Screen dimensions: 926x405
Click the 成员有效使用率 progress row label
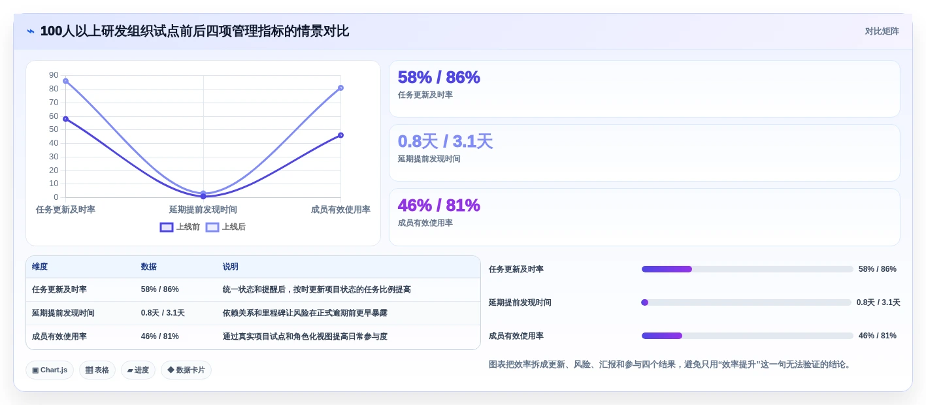[x=516, y=336]
